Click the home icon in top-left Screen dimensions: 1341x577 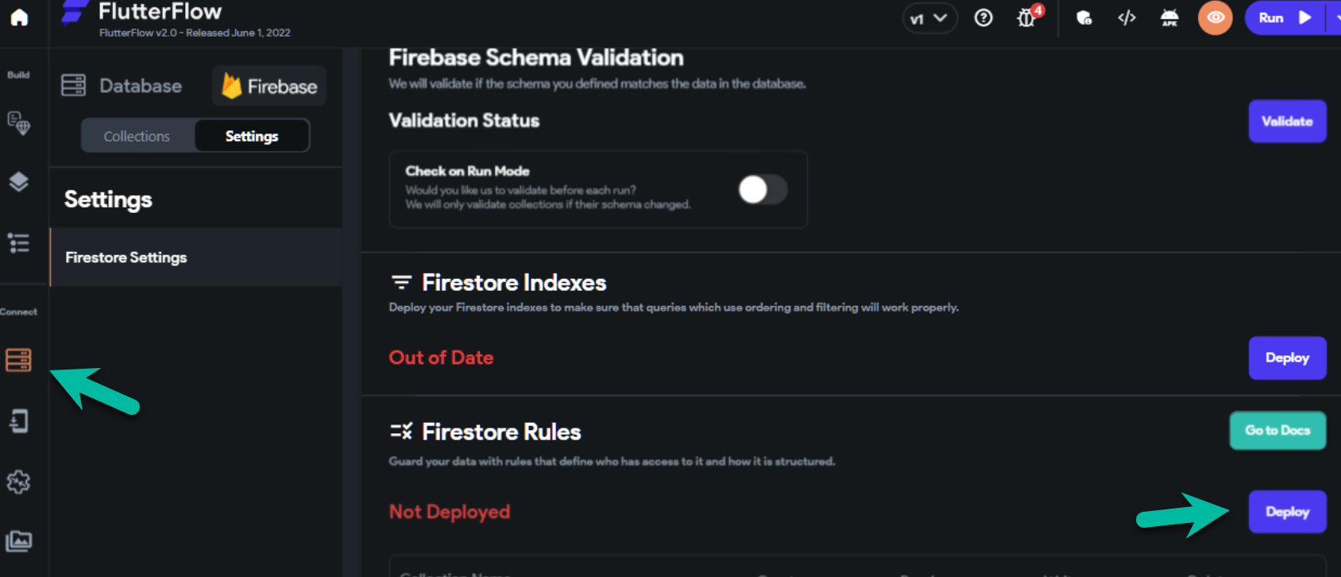tap(19, 17)
